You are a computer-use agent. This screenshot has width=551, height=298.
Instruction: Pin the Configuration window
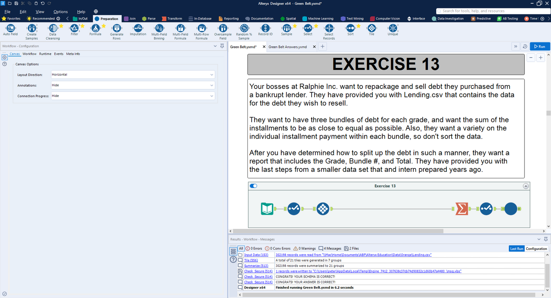222,46
